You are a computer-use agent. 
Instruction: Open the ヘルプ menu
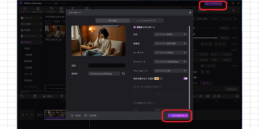click(63, 3)
